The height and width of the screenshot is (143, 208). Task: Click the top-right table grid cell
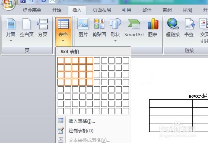coord(126,60)
